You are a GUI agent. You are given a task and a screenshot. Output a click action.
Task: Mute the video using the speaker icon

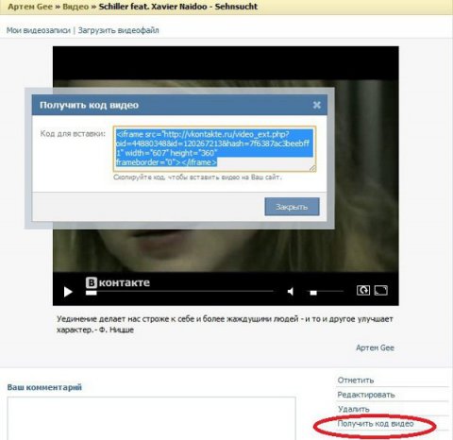tap(291, 292)
